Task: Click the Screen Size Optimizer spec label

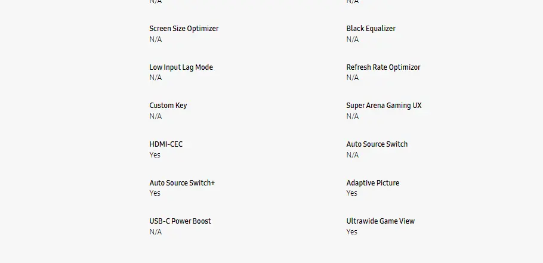Action: [184, 29]
